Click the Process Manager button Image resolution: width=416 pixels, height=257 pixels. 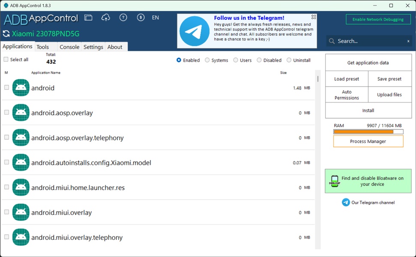(x=368, y=141)
